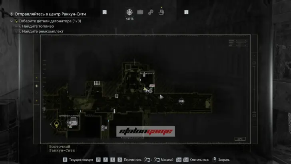Click the white player position arrow on map

coord(161,96)
